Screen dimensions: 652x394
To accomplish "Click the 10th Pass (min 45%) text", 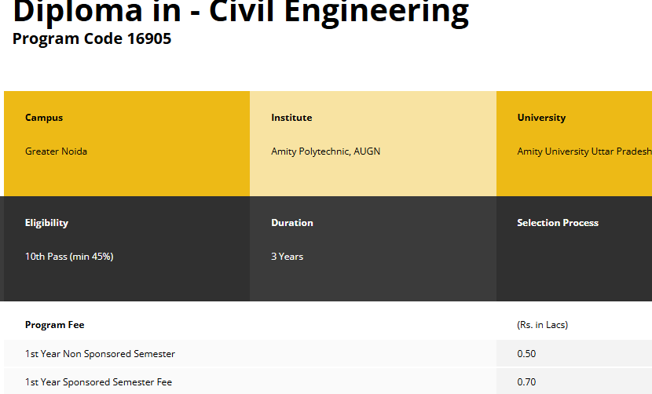I will point(69,257).
